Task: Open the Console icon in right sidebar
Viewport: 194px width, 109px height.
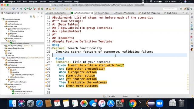Action: tap(192, 46)
